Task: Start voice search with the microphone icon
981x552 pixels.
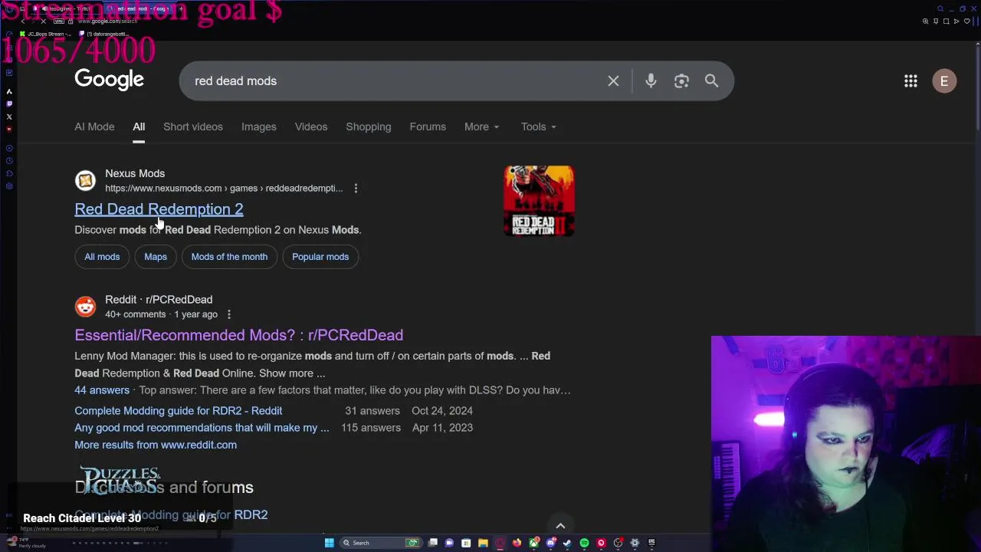Action: (x=651, y=80)
